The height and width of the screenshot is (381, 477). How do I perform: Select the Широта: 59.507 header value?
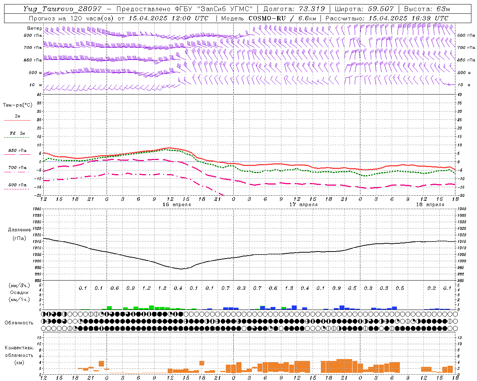pos(364,9)
